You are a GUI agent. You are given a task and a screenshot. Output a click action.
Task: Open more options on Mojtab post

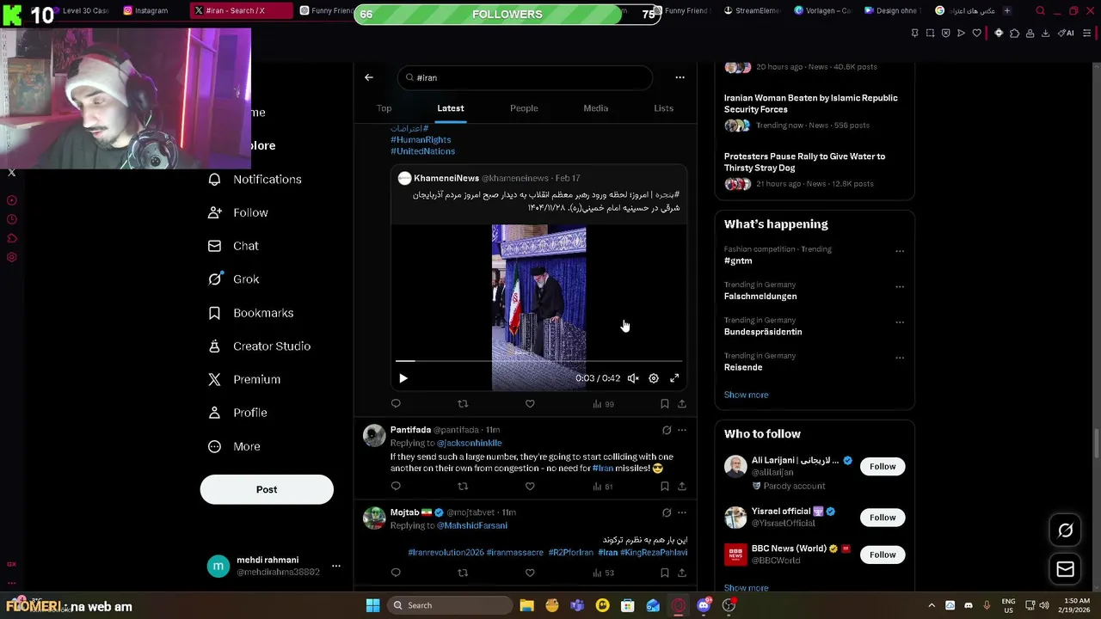[682, 512]
